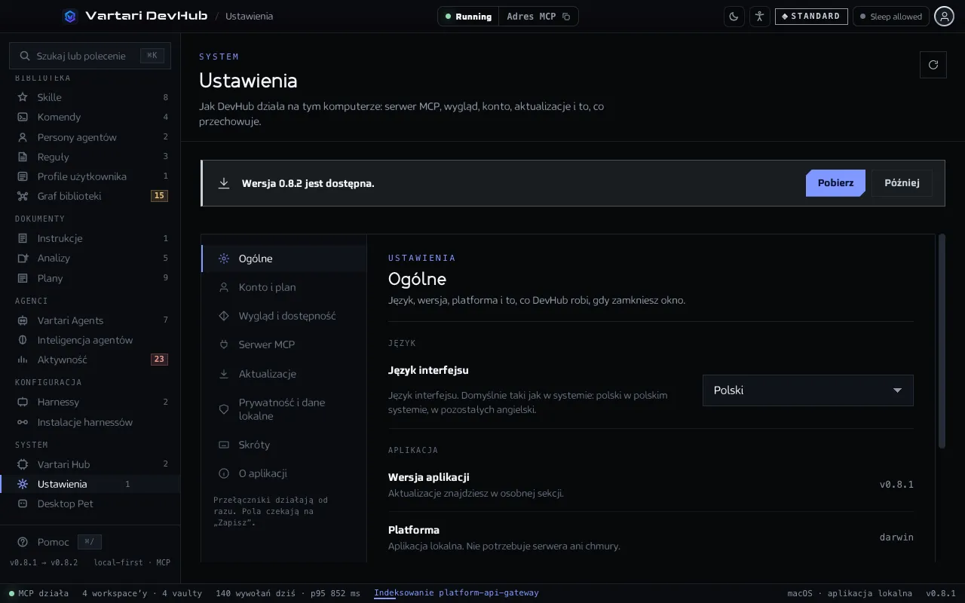Open Skille in the sidebar
Image resolution: width=965 pixels, height=603 pixels.
(x=90, y=97)
